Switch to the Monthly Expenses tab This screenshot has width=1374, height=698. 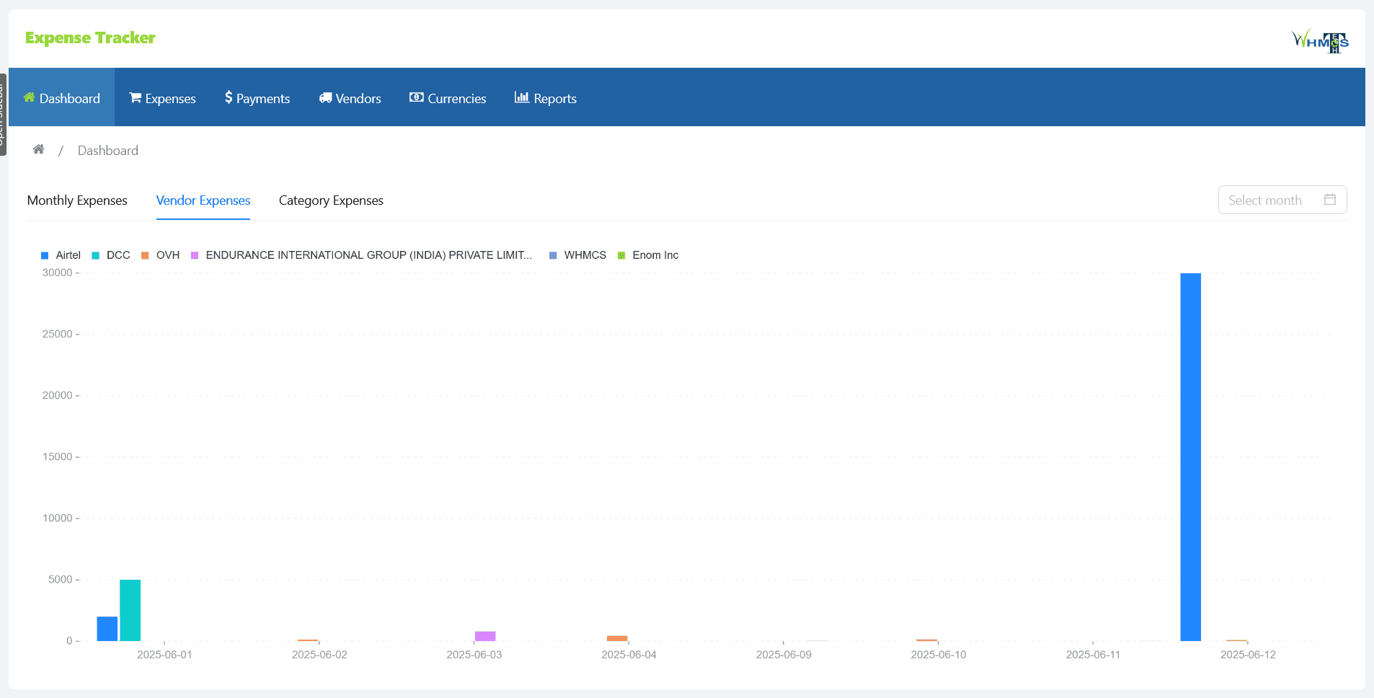77,200
